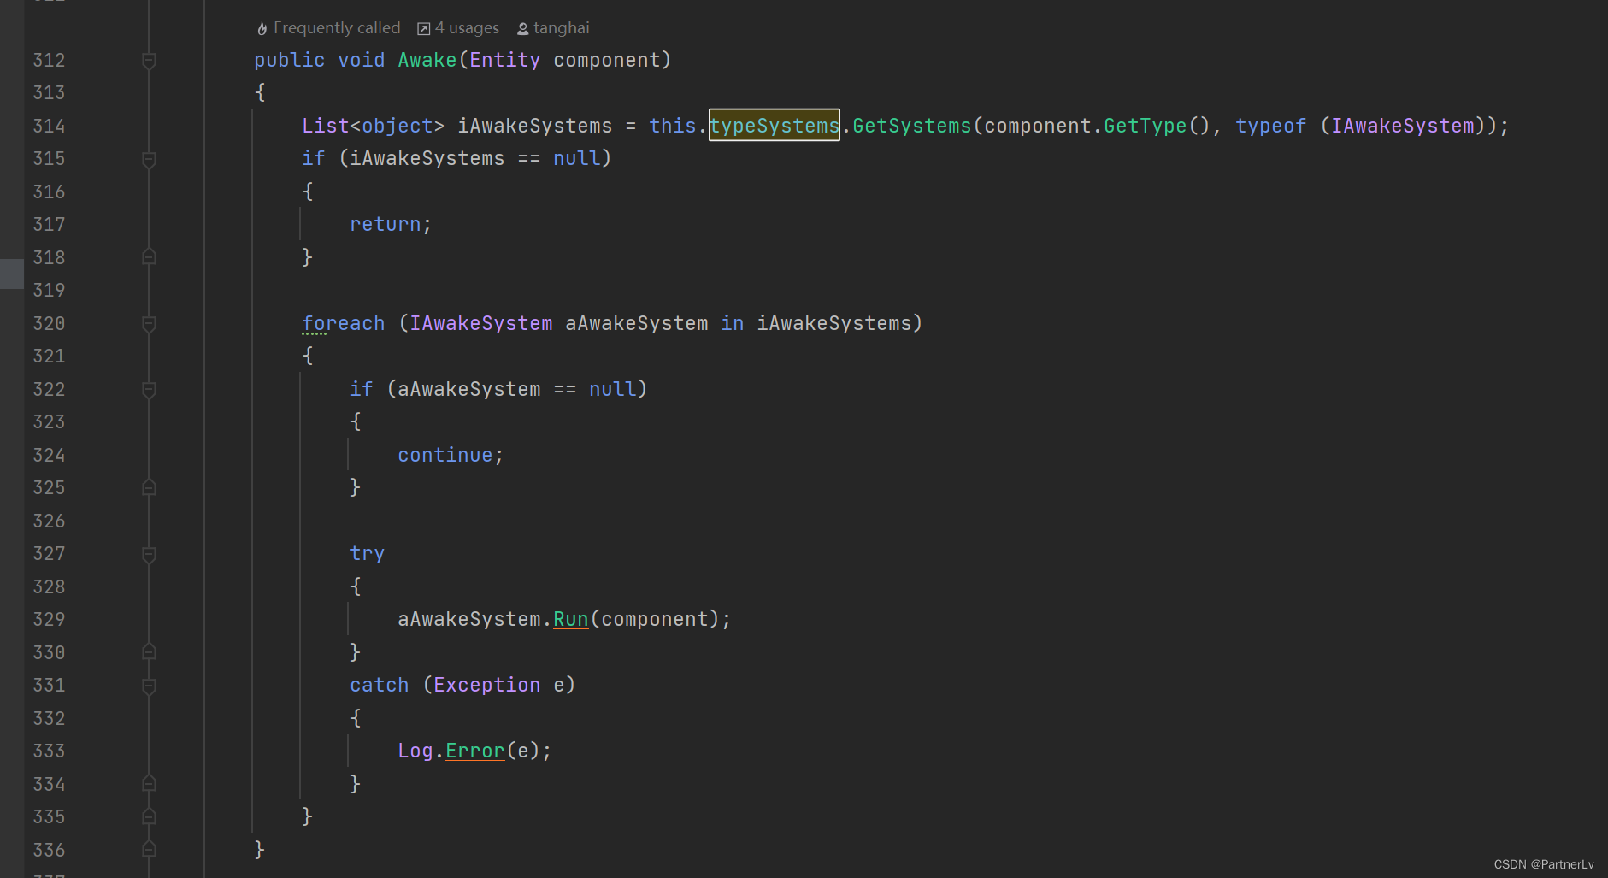Viewport: 1608px width, 878px height.
Task: Click iAwakeSystems variable declaration on line 314
Action: (x=535, y=126)
